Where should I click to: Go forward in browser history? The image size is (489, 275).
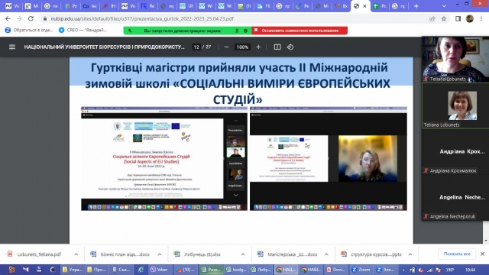pyautogui.click(x=19, y=18)
